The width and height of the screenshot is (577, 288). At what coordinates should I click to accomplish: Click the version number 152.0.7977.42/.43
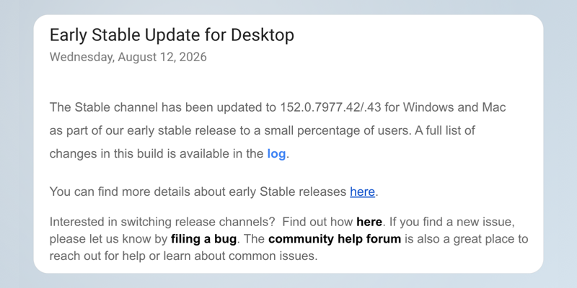331,107
